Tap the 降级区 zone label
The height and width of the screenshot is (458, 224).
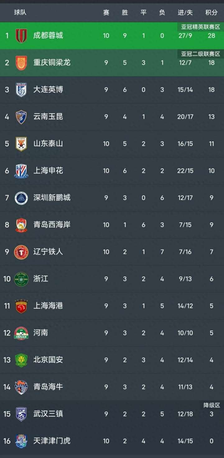pyautogui.click(x=212, y=405)
